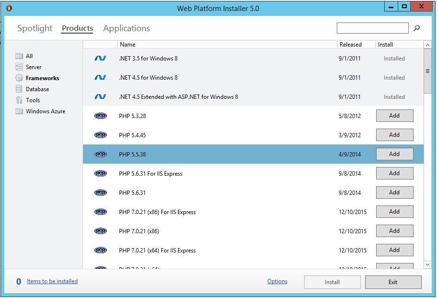Open the Tools category icon
This screenshot has width=438, height=299.
19,100
